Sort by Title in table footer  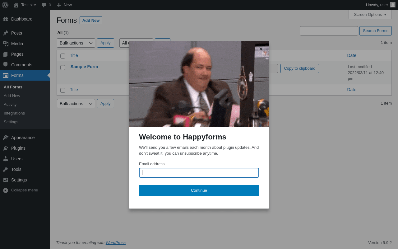(74, 90)
